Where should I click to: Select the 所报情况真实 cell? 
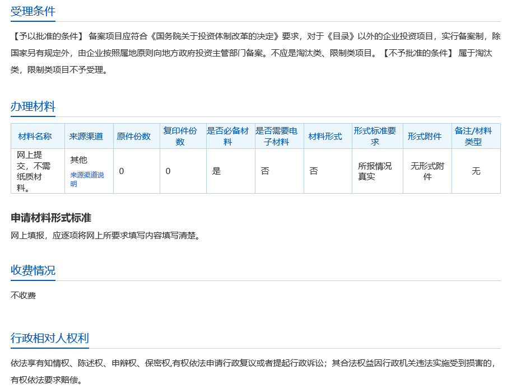pos(375,171)
